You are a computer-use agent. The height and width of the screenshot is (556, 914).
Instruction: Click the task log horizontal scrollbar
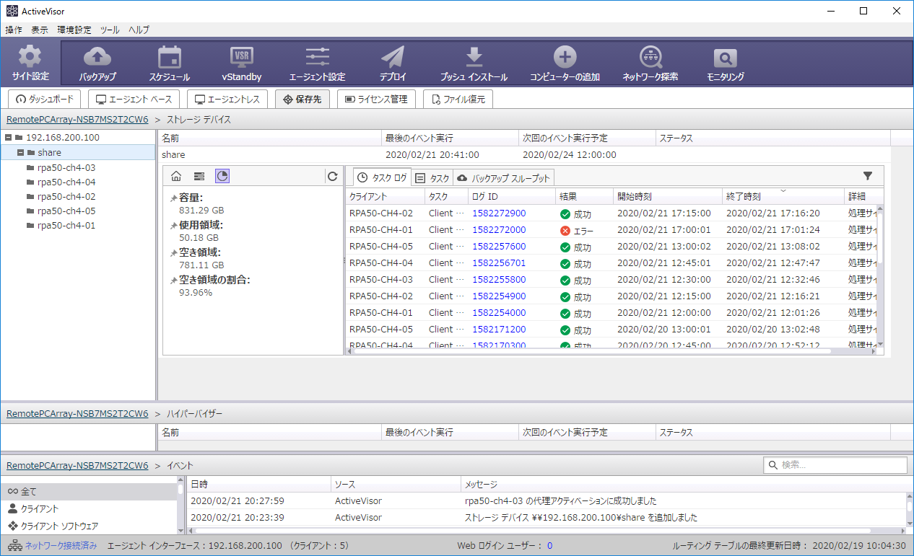pyautogui.click(x=592, y=351)
